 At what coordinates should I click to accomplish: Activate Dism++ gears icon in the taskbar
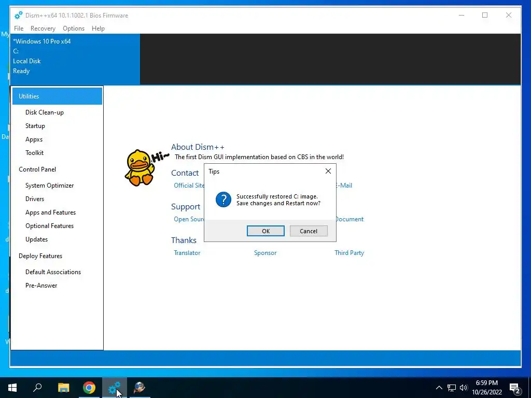[x=115, y=388]
